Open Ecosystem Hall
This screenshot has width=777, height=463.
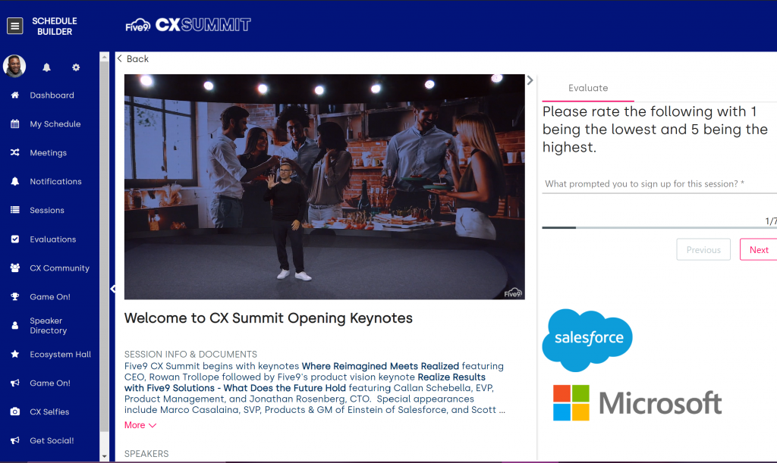61,354
